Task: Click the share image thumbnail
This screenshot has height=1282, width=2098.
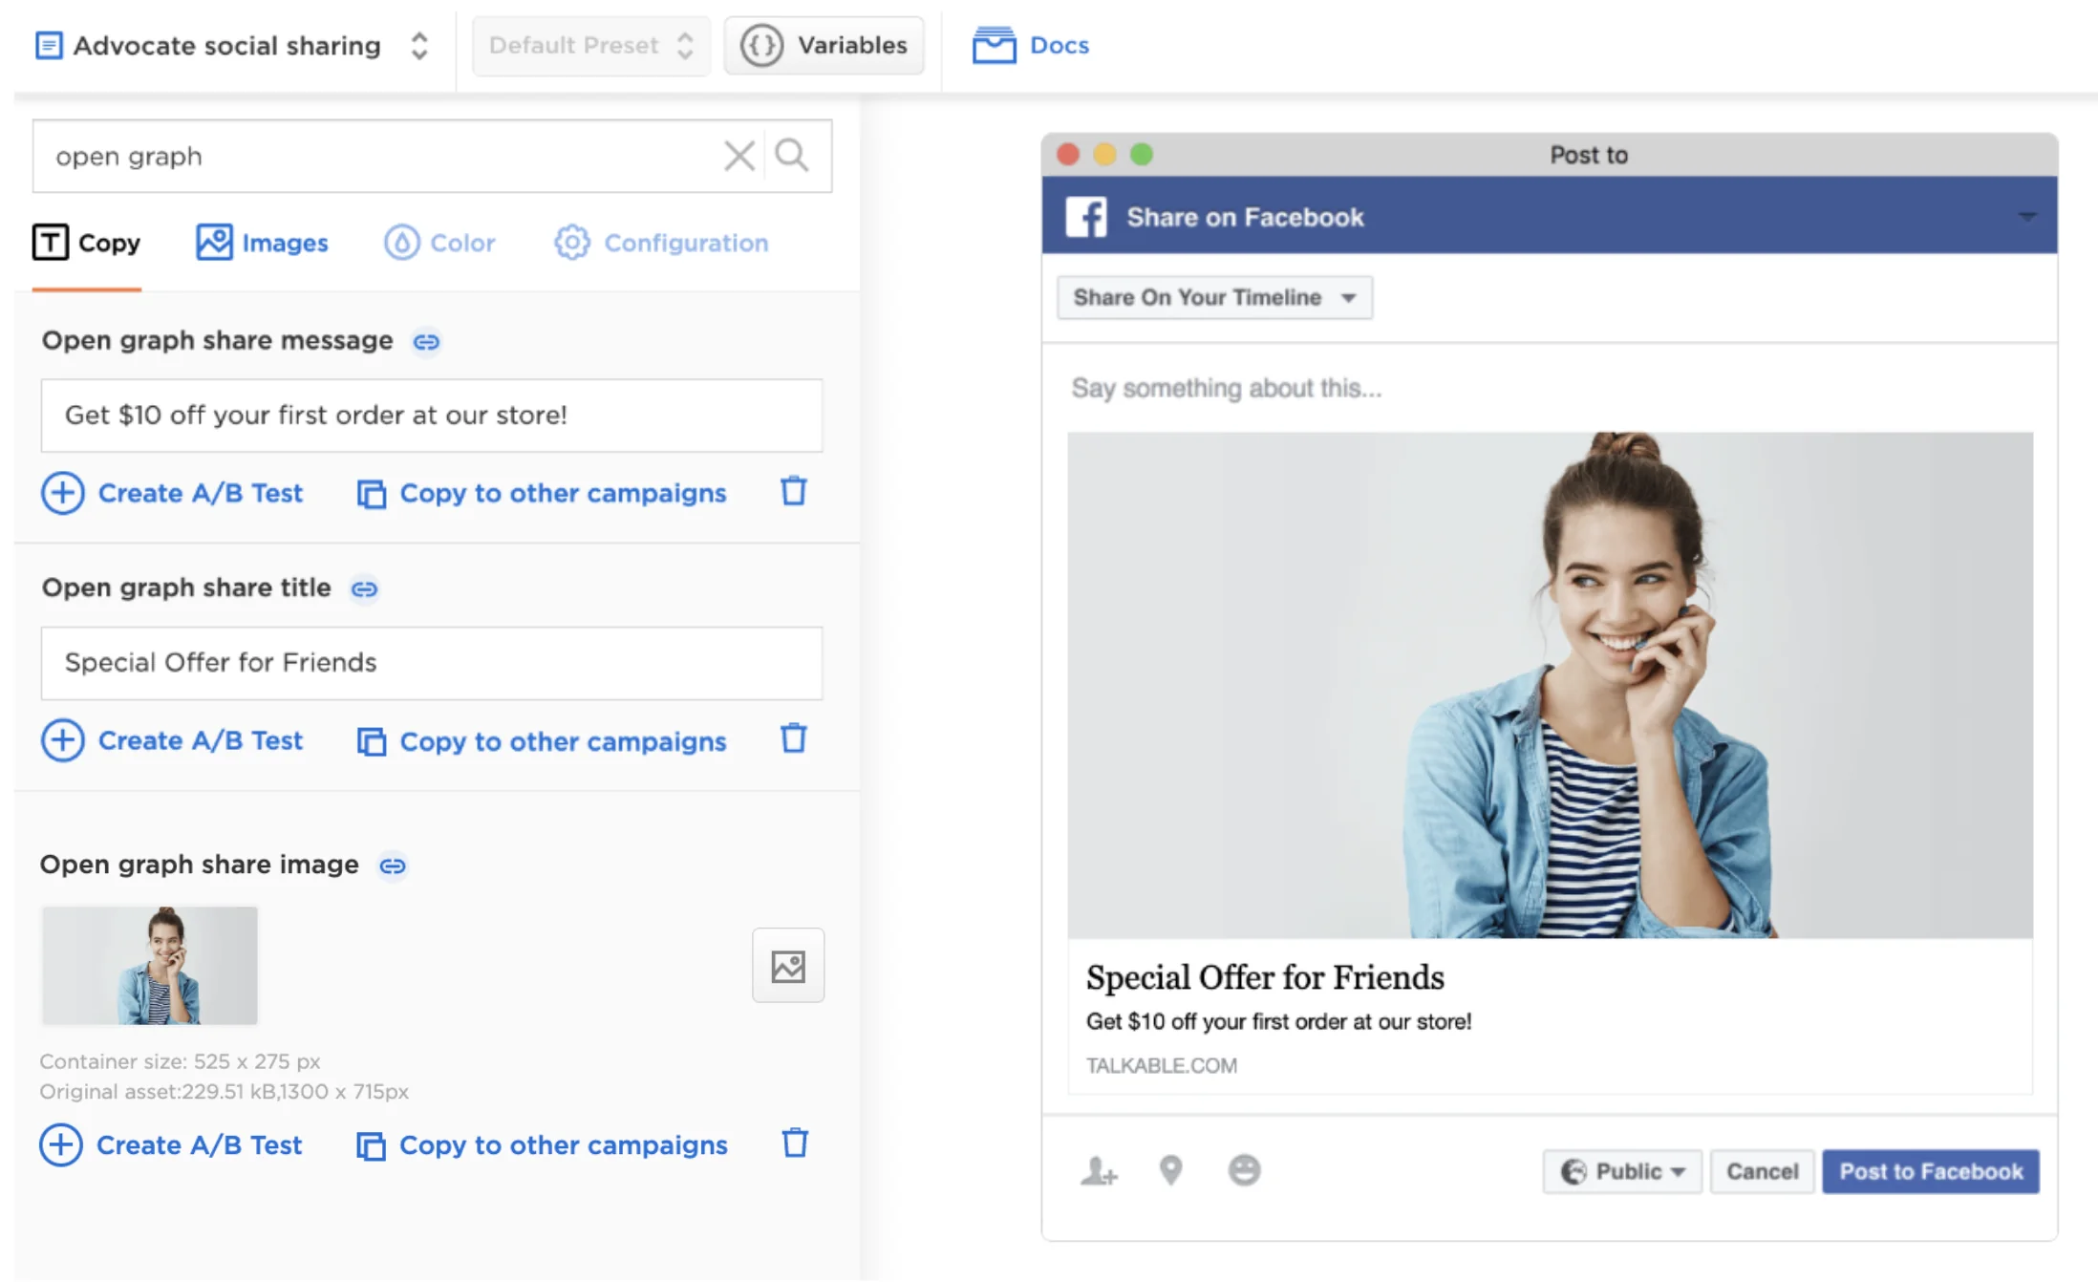Action: pyautogui.click(x=150, y=966)
